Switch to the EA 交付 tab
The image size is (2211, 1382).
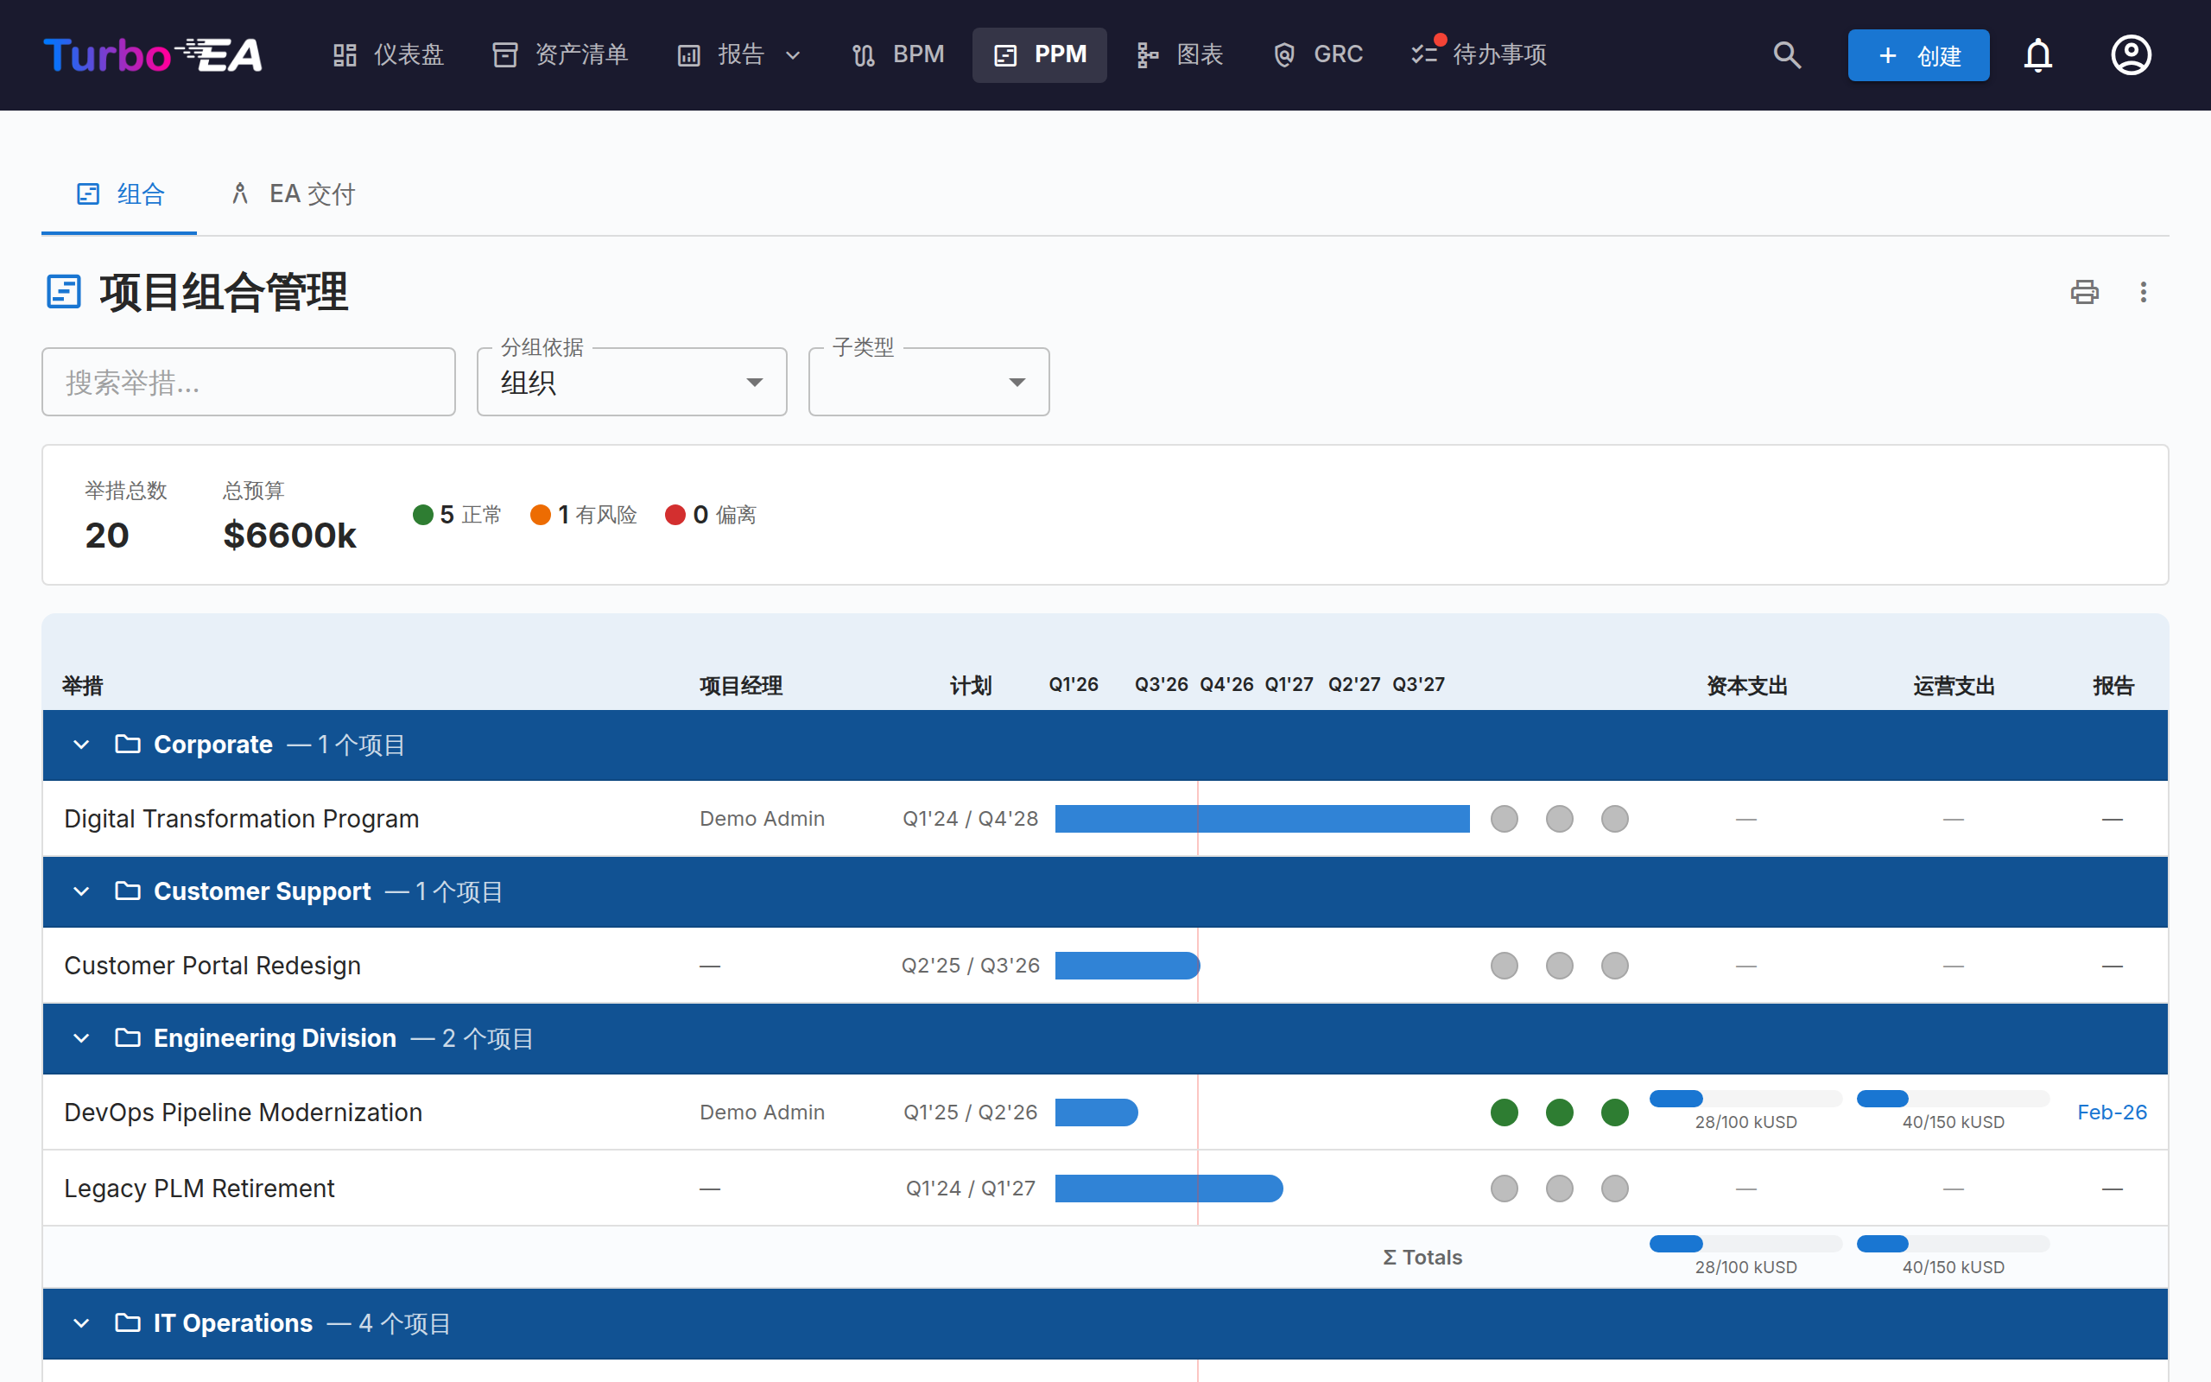[293, 193]
